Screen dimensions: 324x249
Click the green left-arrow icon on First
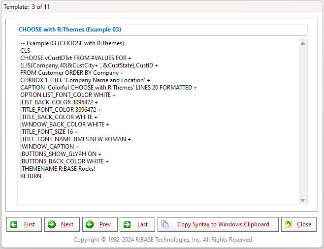point(14,224)
